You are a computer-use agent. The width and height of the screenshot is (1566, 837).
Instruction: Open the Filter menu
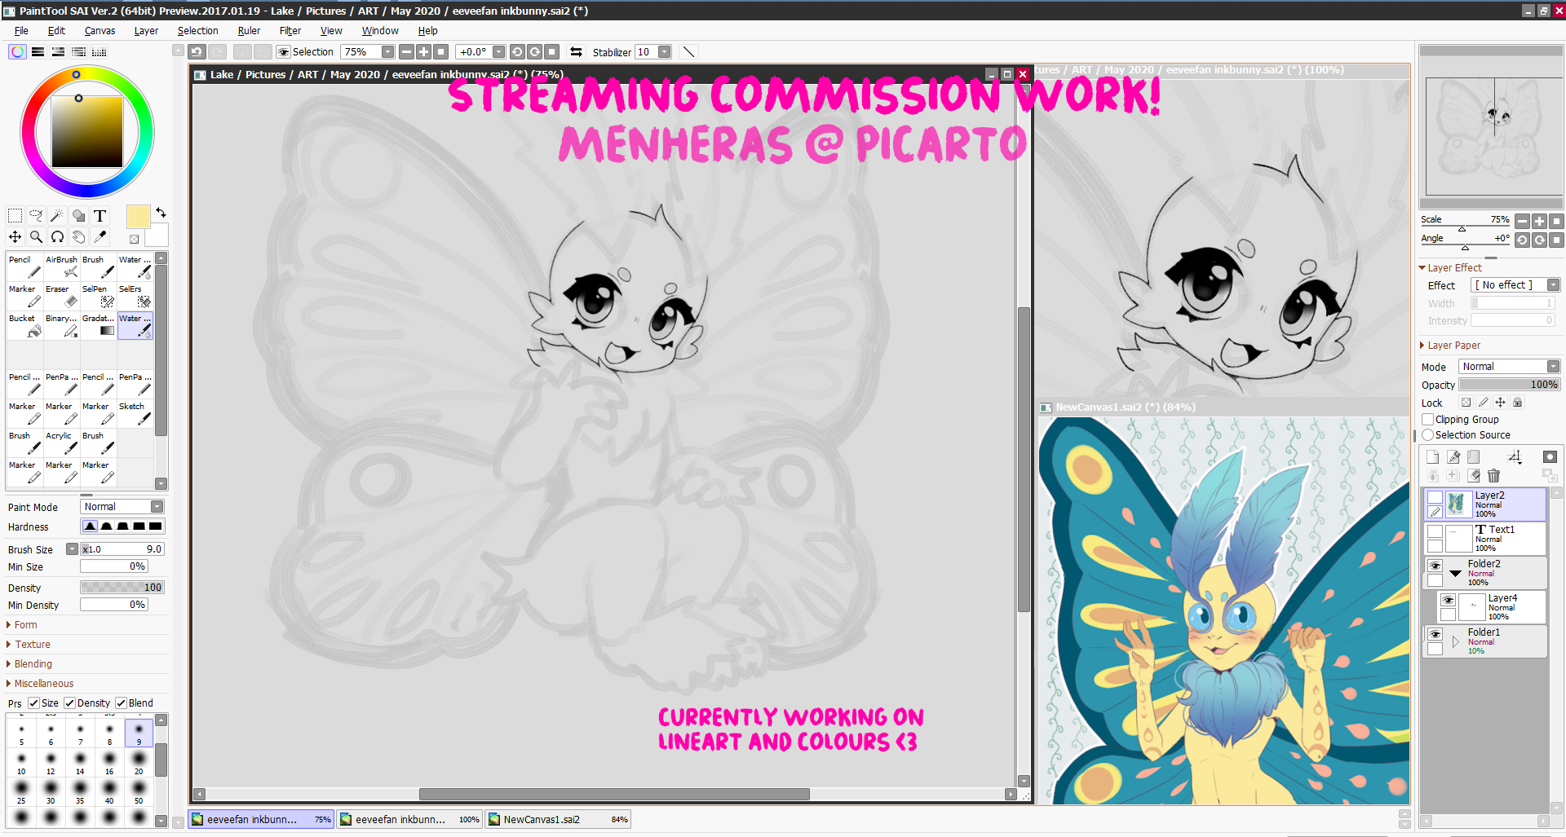point(290,31)
